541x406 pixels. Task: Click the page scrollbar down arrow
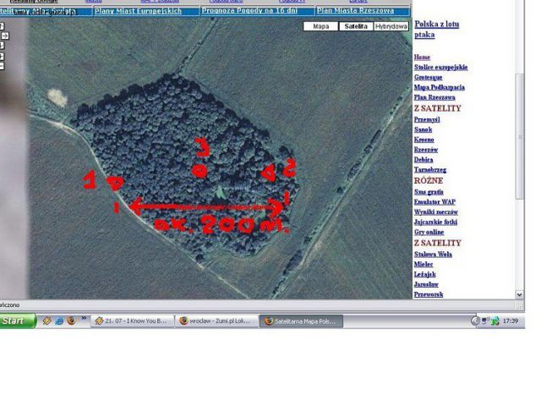click(520, 294)
